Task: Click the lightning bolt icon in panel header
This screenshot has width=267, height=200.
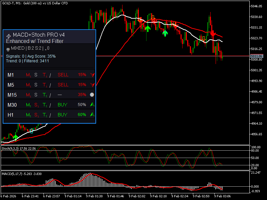Action: (x=9, y=36)
